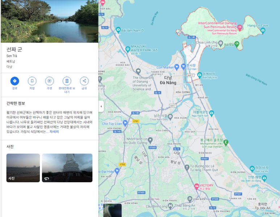Viewport: 280px width, 217px height.
Task: Select the Từ đường tộc Lê church marker
Action: pos(187,167)
